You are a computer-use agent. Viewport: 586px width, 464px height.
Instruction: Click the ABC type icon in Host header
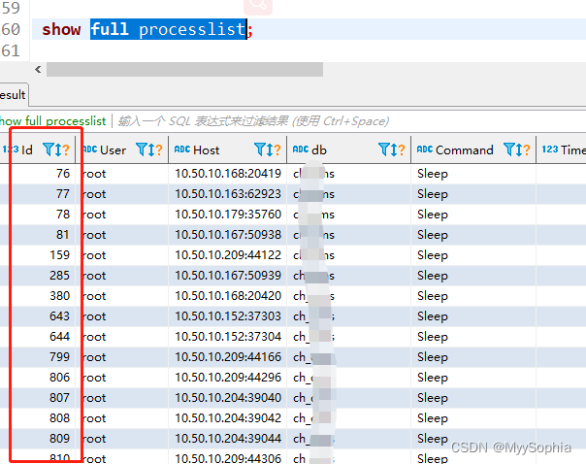coord(182,149)
